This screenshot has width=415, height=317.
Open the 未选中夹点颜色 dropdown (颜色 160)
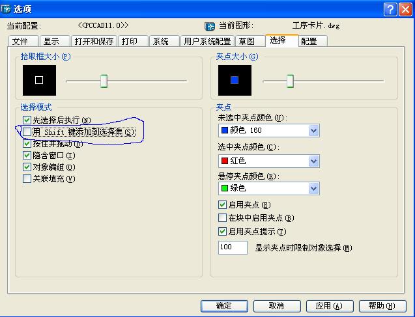tap(269, 131)
